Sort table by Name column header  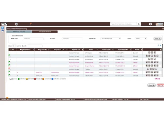tap(91, 50)
